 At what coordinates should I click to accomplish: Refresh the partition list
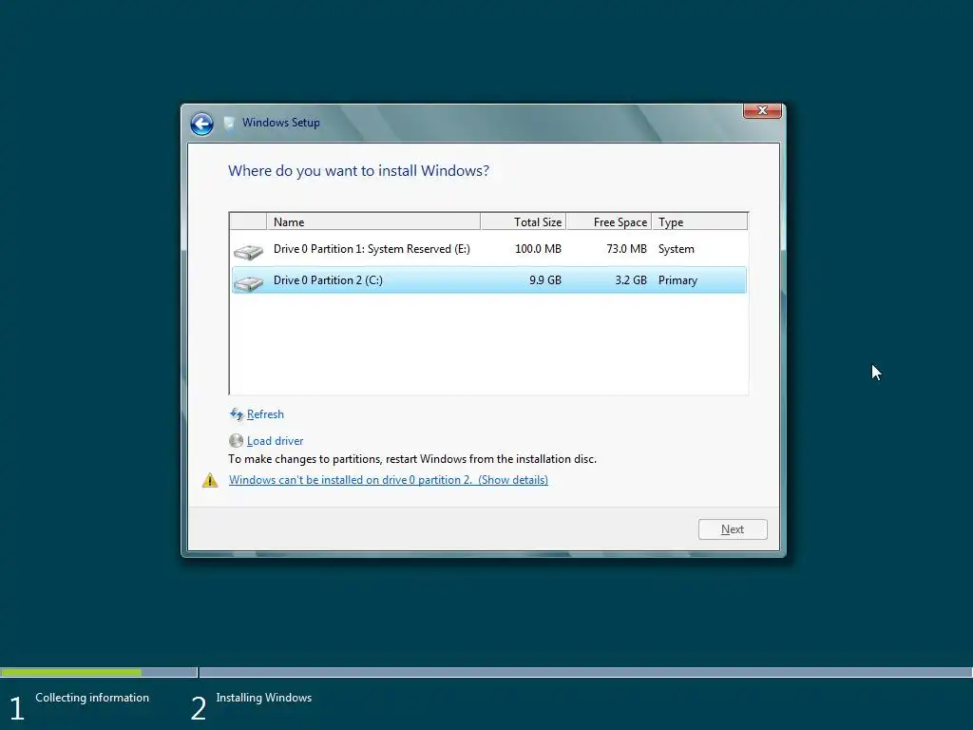pos(265,414)
